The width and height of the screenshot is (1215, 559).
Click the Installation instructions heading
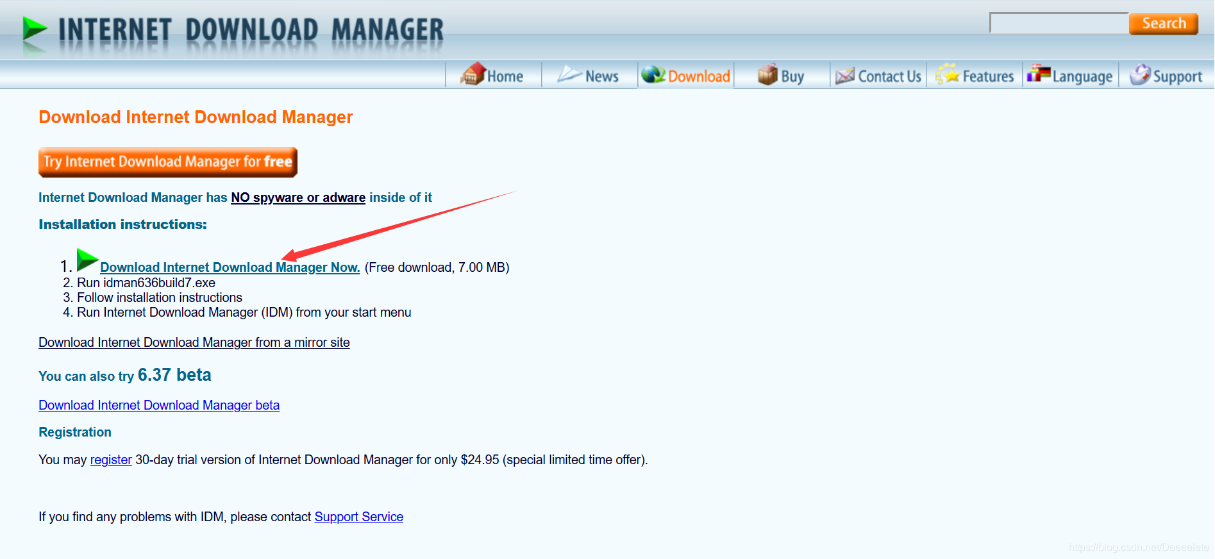[x=122, y=224]
